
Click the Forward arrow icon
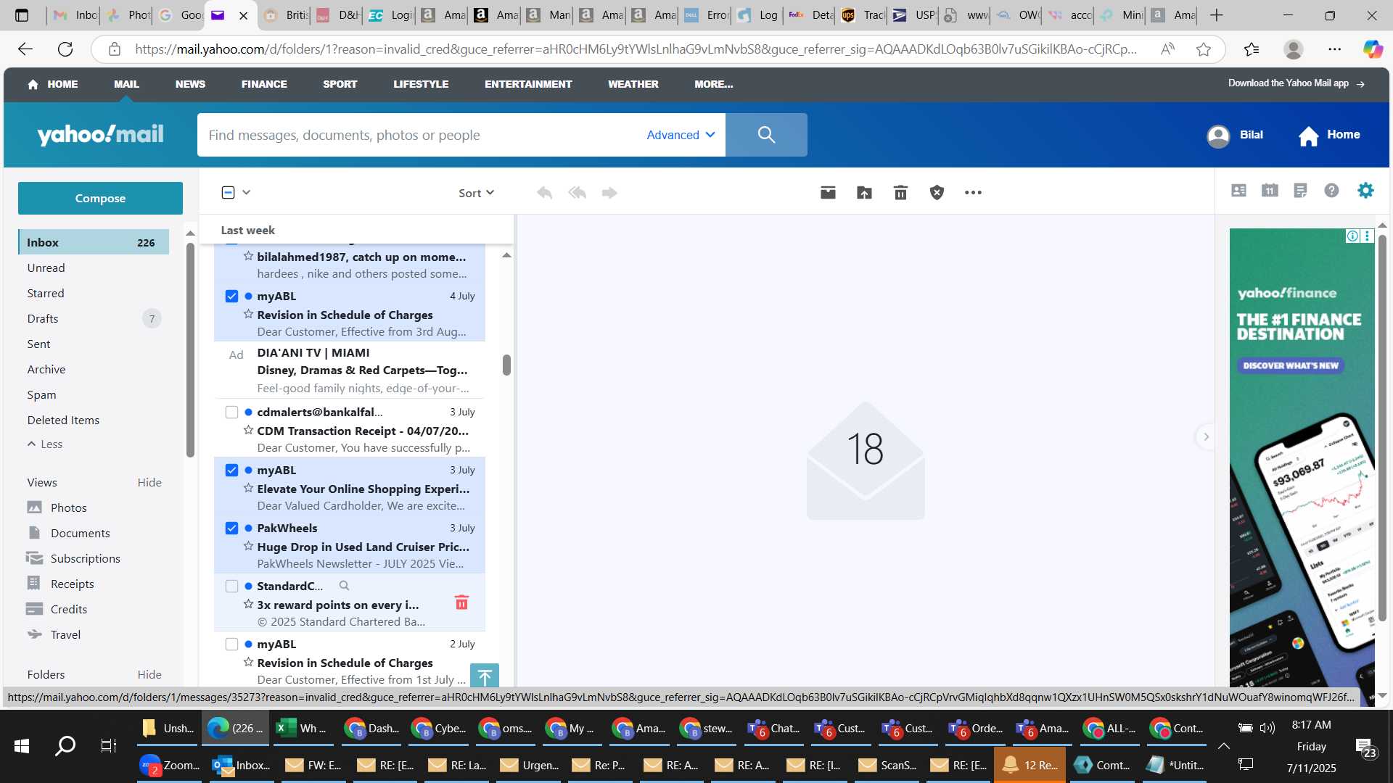(609, 193)
